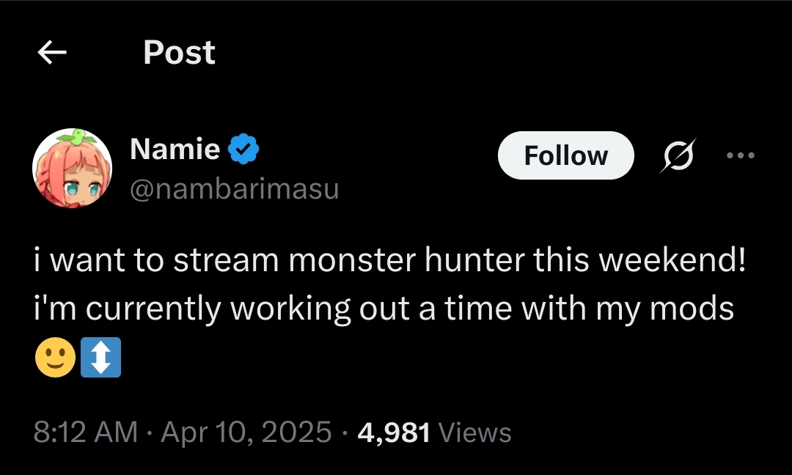Click the Apr 10, 2025 date

(x=246, y=432)
